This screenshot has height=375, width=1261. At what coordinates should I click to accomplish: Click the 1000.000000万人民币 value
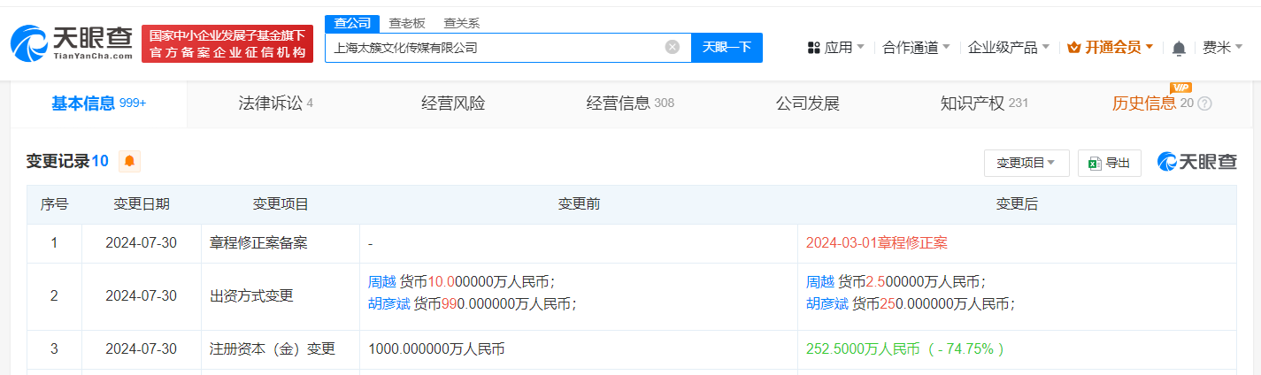(x=436, y=348)
